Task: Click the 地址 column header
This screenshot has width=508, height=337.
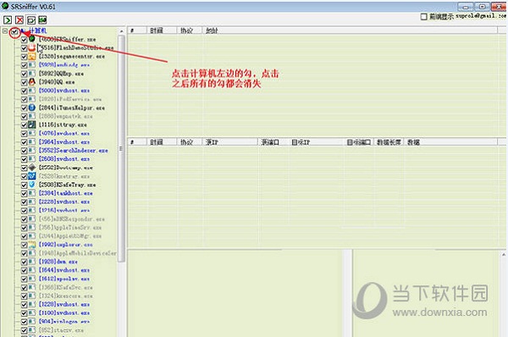Action: [350, 30]
